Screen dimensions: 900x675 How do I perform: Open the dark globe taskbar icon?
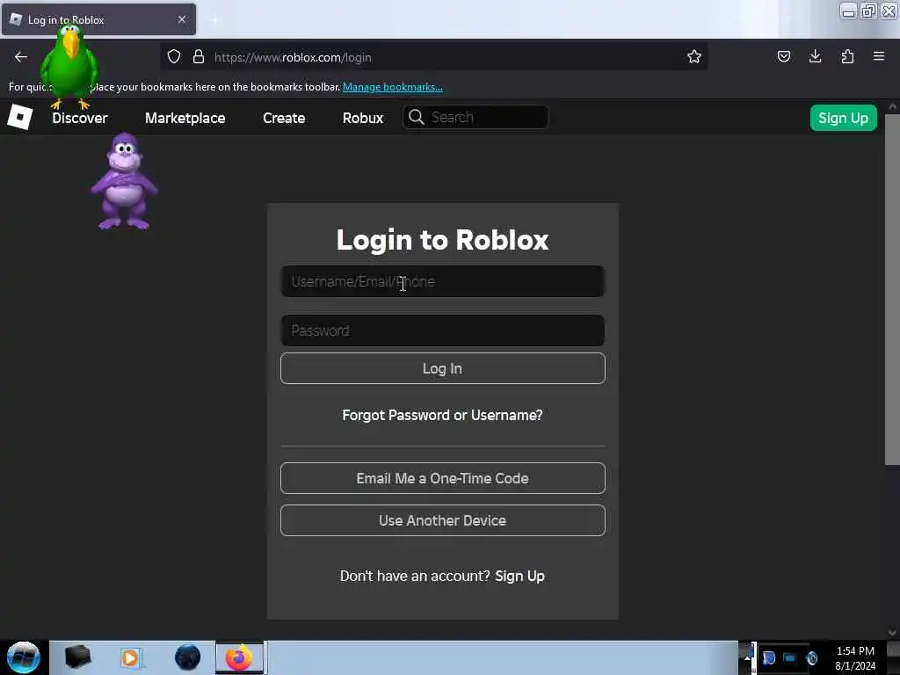(187, 657)
